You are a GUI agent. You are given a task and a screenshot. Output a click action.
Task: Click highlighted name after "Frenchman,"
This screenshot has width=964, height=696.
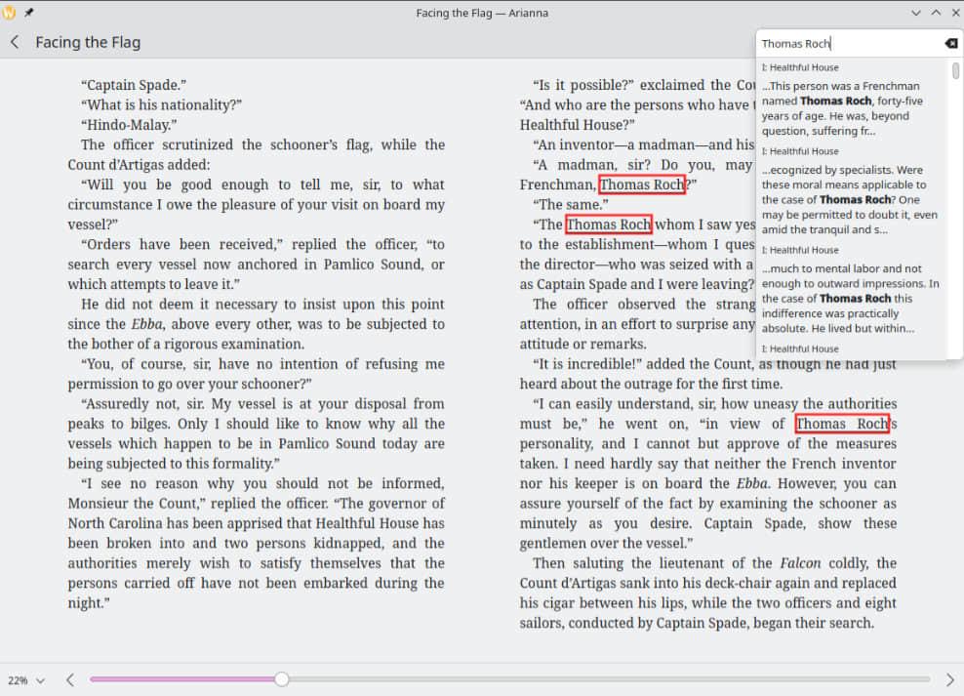tap(642, 184)
